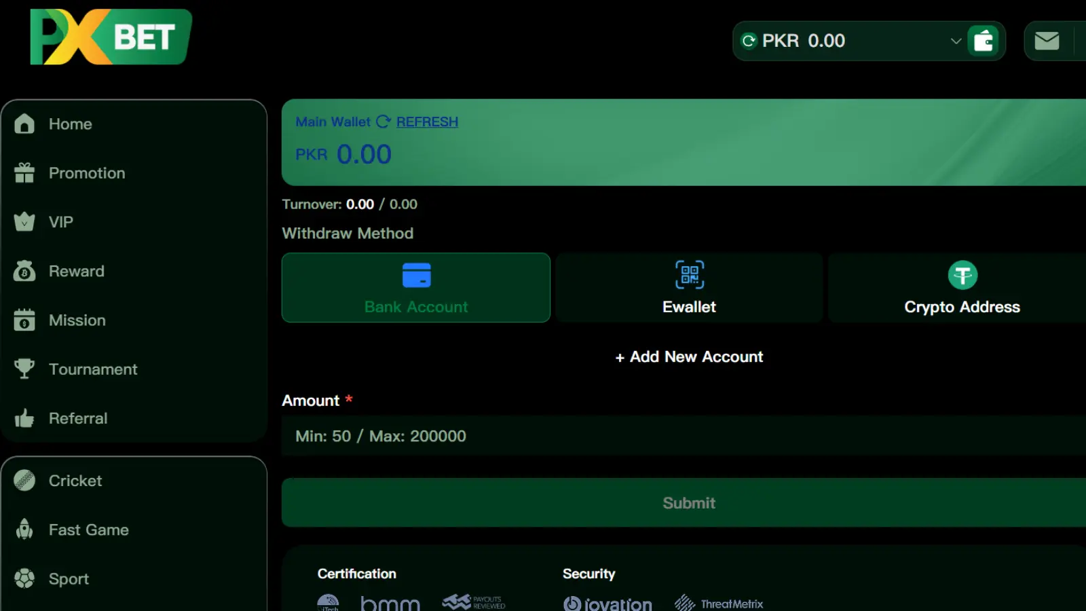Click the Tether crypto coin icon
Viewport: 1086px width, 611px height.
coord(962,275)
